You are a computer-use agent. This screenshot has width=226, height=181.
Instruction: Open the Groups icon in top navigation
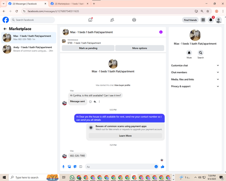tap(134, 20)
